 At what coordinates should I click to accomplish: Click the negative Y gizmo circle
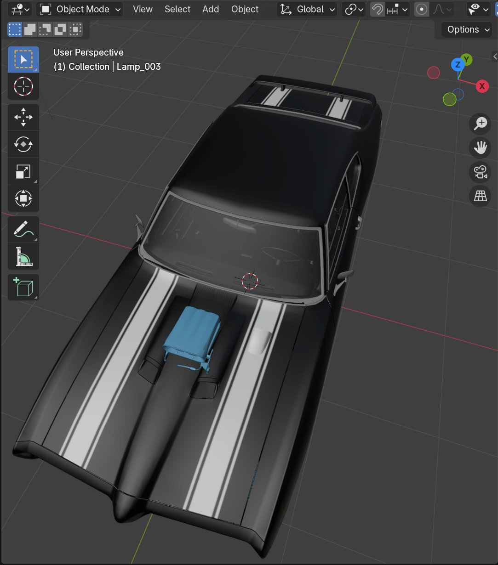(x=449, y=99)
